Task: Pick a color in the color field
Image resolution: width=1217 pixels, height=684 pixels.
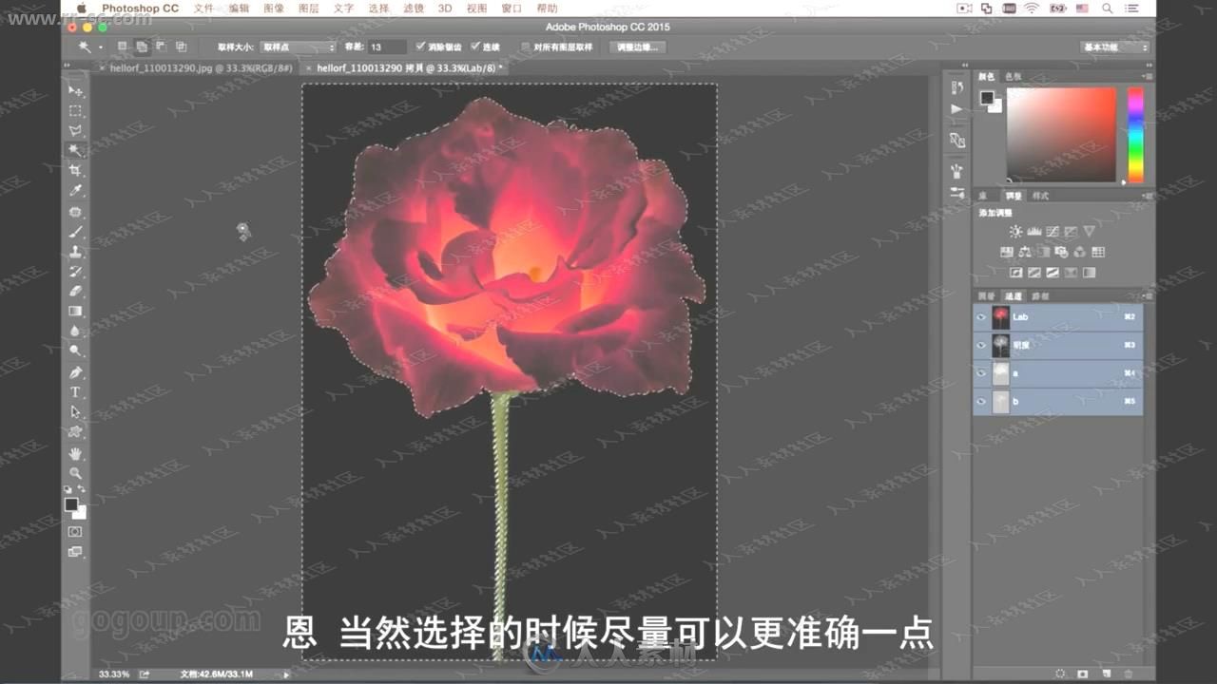Action: (x=1061, y=134)
